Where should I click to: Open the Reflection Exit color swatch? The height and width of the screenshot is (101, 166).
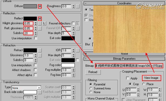(68, 38)
